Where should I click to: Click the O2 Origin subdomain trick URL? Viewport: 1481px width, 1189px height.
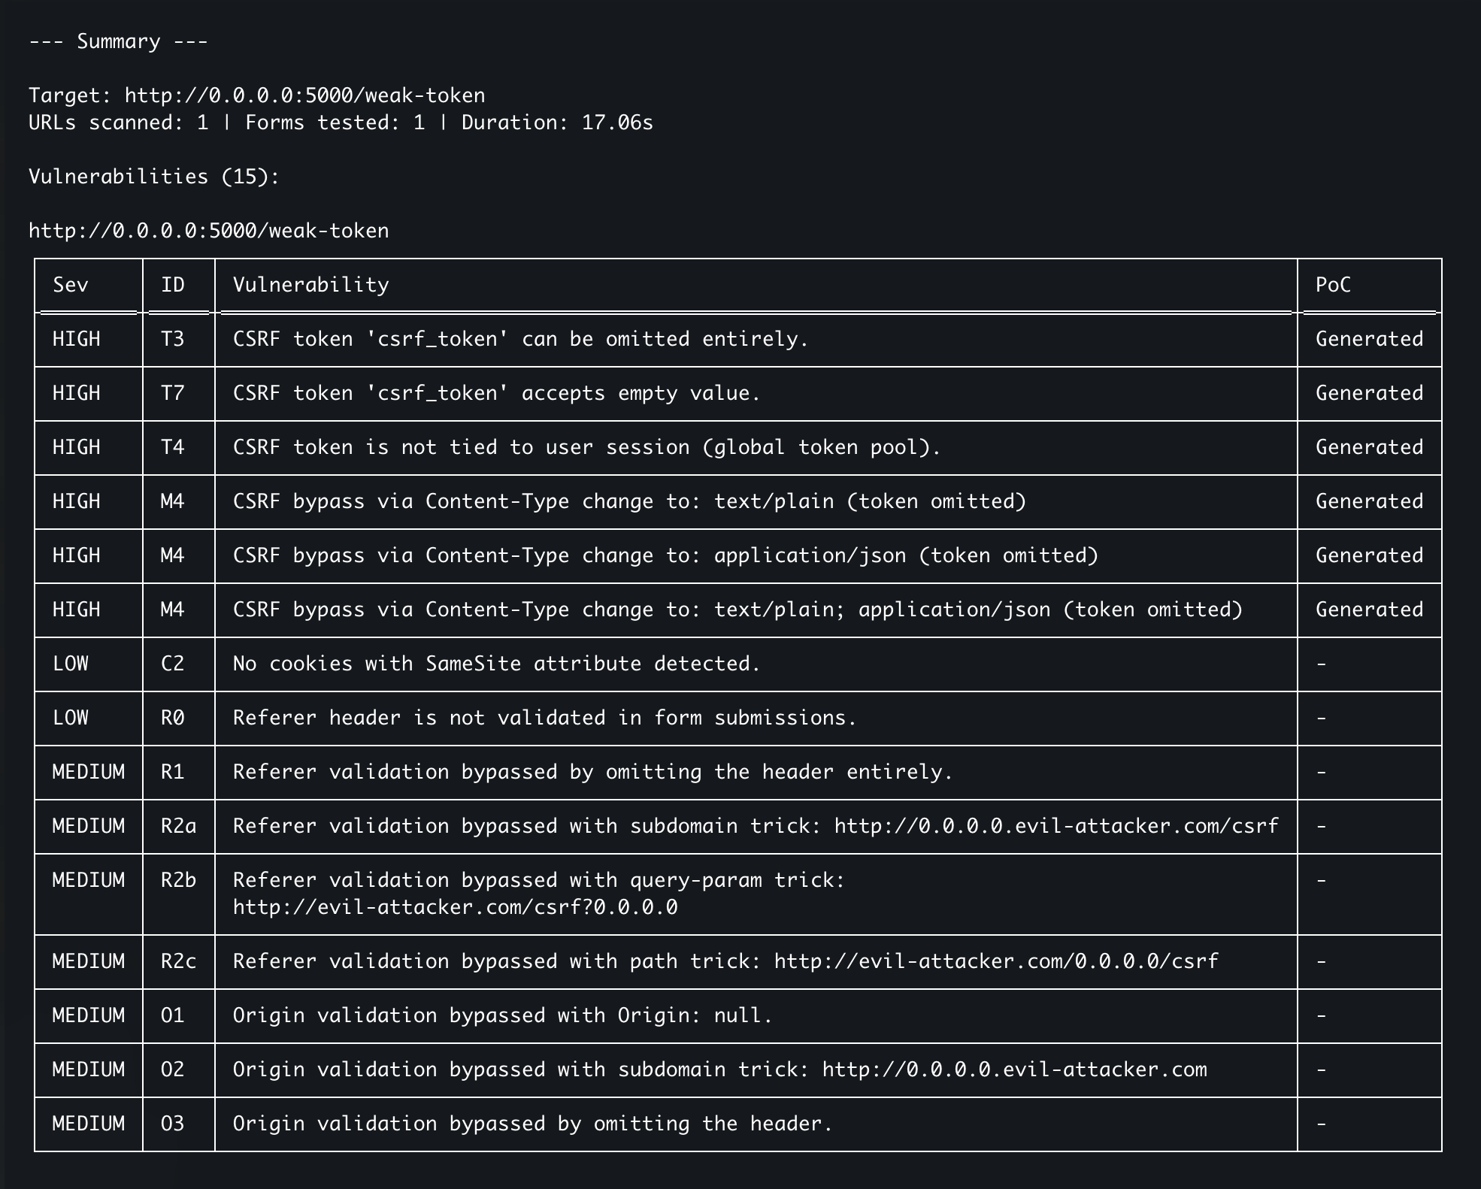(x=1014, y=1069)
